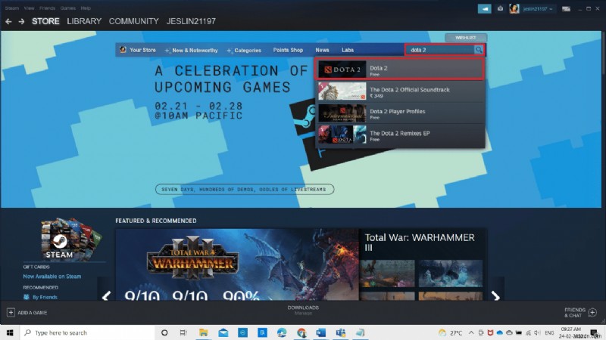Open File Explorer from the taskbar
Screen dimensions: 606x340
[x=203, y=332]
